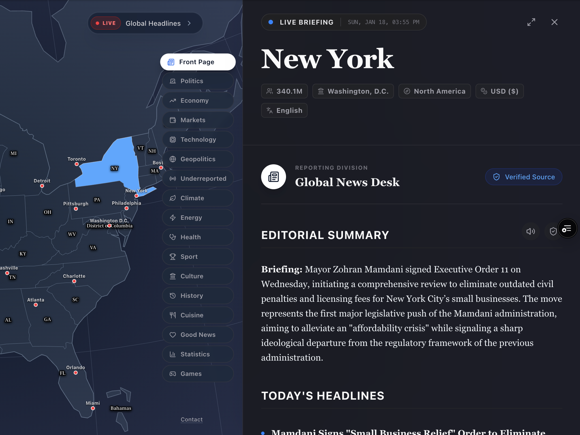Viewport: 580px width, 435px height.
Task: Select the Toronto city marker on map
Action: point(76,164)
